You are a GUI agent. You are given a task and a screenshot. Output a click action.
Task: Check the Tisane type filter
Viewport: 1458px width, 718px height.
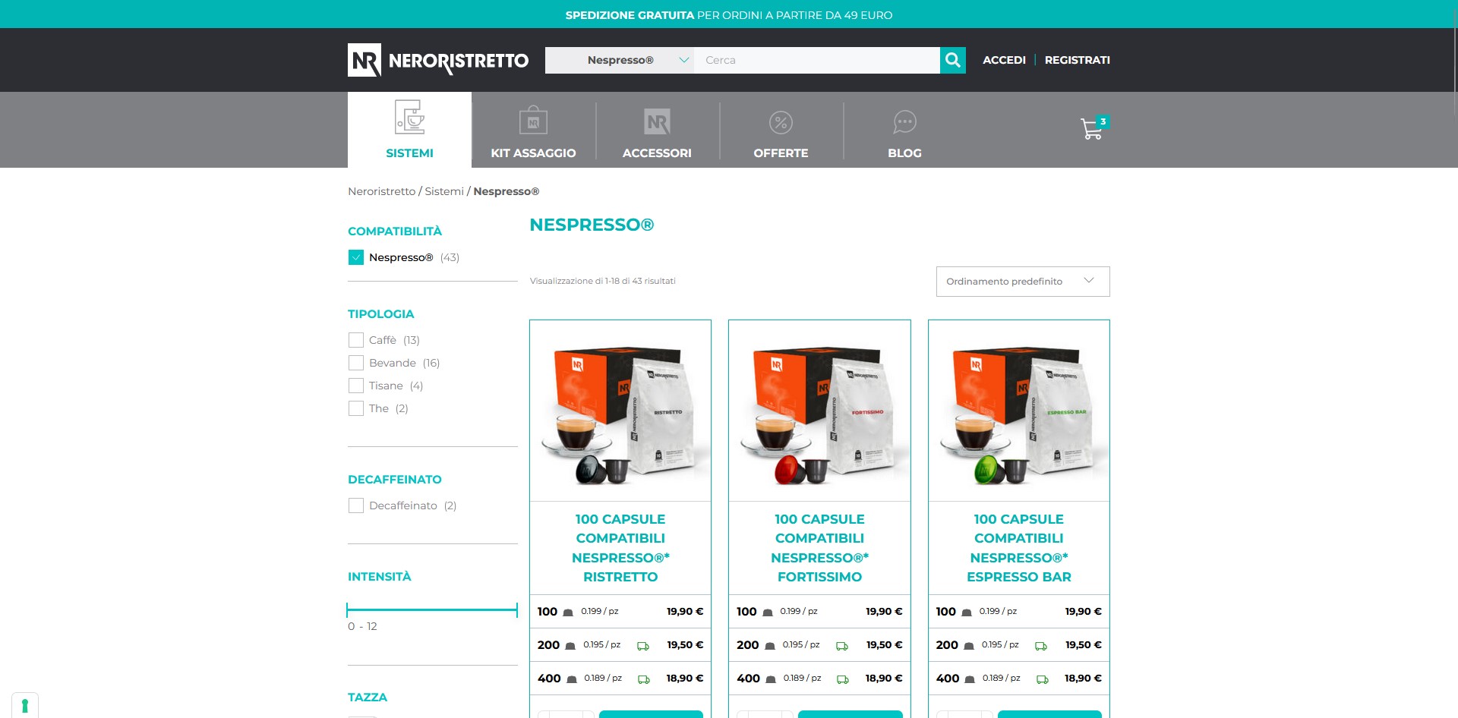point(356,386)
